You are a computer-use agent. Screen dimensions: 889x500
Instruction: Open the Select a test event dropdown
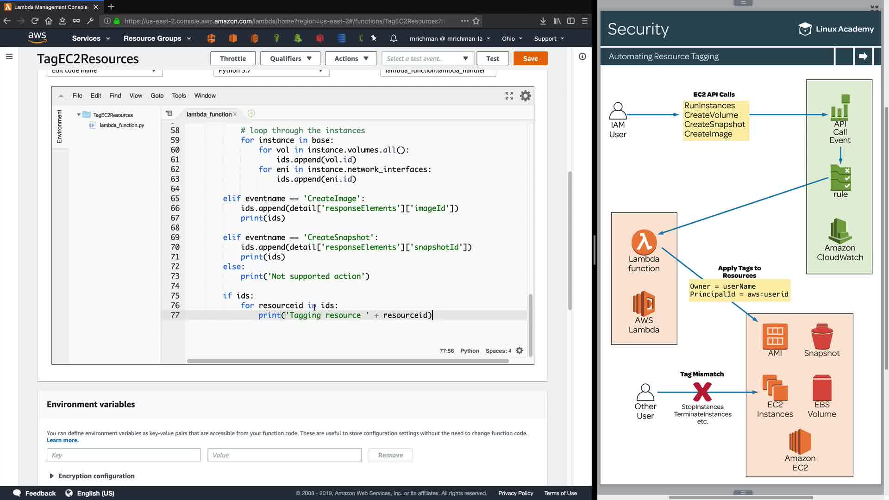click(x=427, y=59)
